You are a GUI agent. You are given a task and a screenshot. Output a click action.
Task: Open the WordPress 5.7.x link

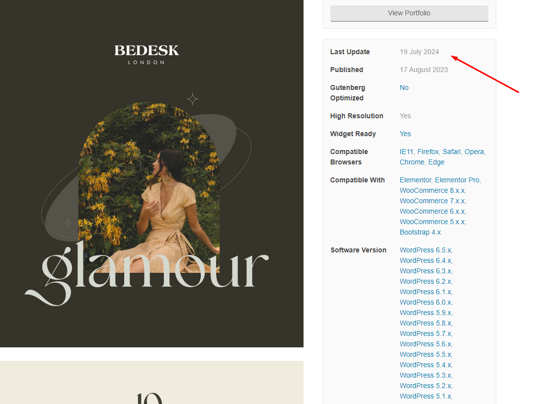pyautogui.click(x=425, y=334)
